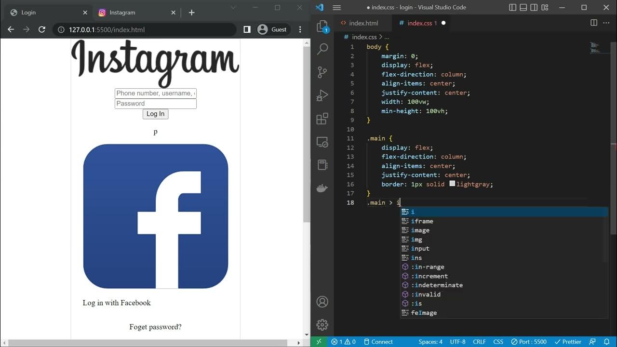Open a new browser tab

coord(191,13)
